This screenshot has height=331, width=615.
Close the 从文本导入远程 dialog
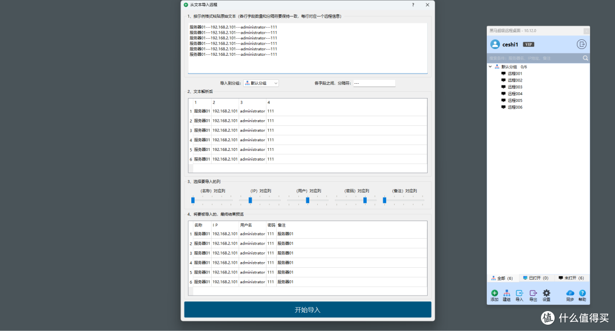click(x=428, y=5)
